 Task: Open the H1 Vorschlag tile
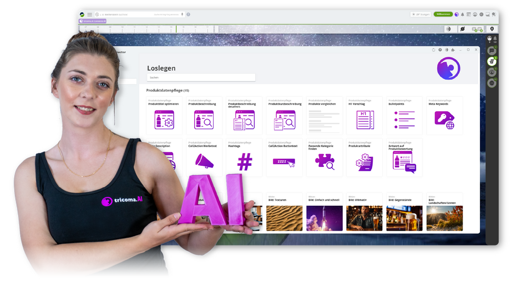pos(364,116)
